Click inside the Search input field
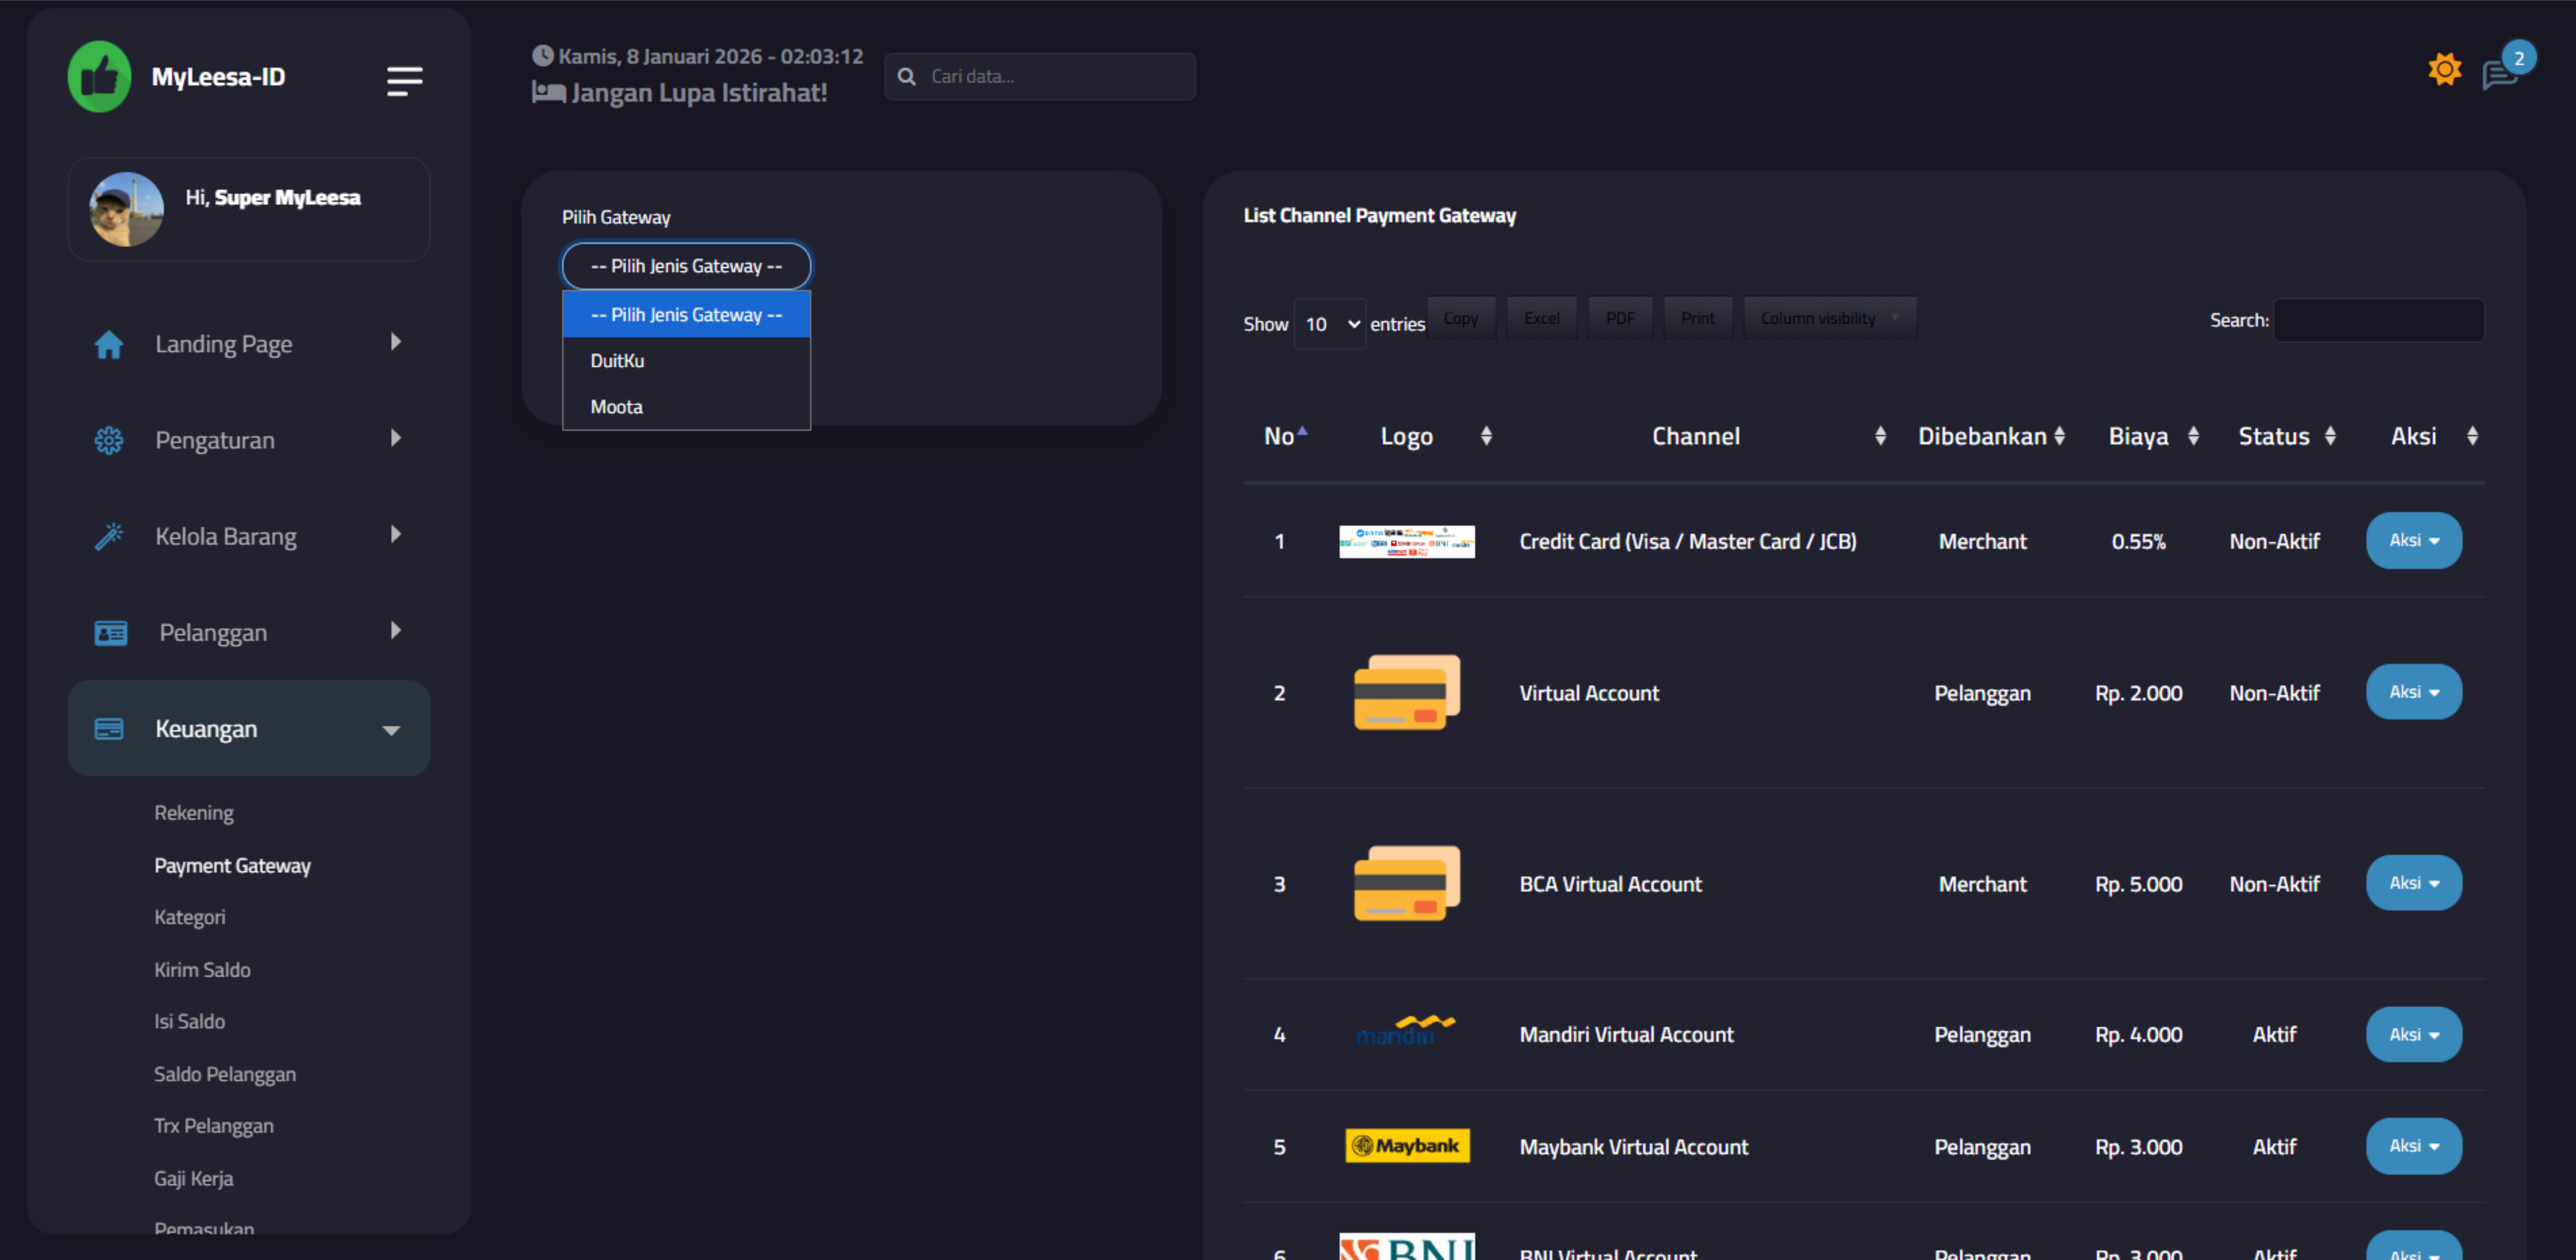The width and height of the screenshot is (2576, 1260). click(x=2378, y=320)
